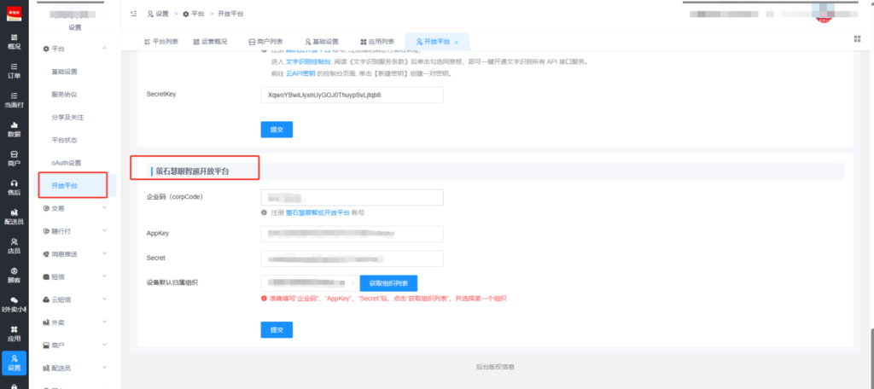Open the 云API密钥 link

(x=301, y=73)
